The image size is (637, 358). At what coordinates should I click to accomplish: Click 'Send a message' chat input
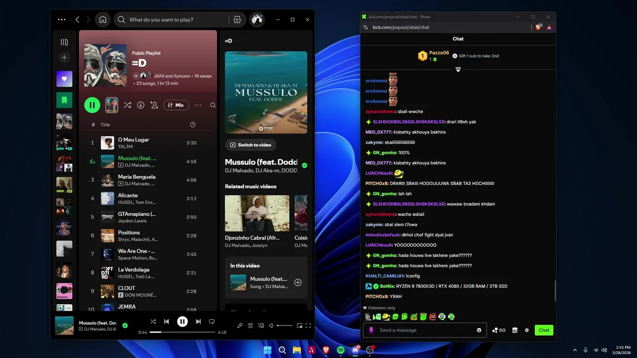pos(426,330)
